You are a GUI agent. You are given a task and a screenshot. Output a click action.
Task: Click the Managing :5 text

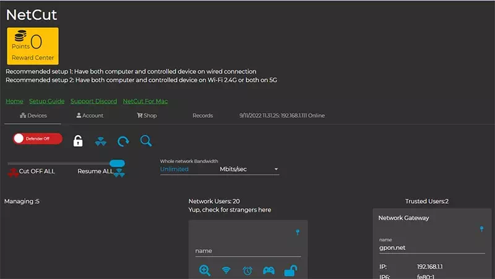[x=22, y=201]
